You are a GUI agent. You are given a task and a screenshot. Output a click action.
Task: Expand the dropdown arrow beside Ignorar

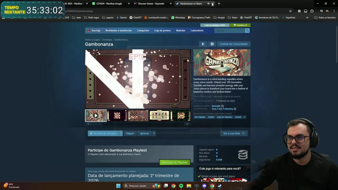[154, 133]
